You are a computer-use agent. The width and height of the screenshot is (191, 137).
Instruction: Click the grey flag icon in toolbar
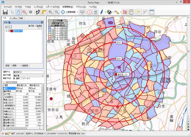coord(145,12)
